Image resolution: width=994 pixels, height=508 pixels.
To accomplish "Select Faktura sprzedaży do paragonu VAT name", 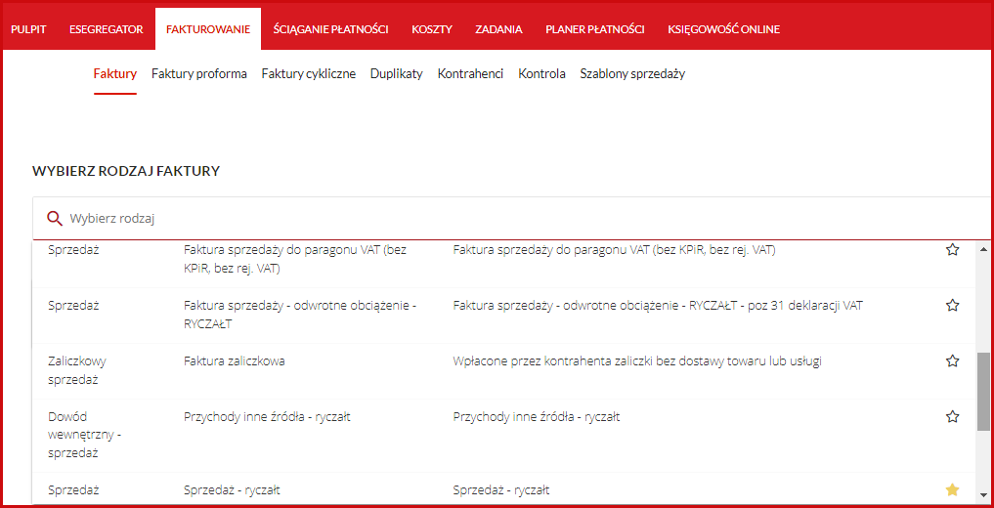I will [295, 259].
